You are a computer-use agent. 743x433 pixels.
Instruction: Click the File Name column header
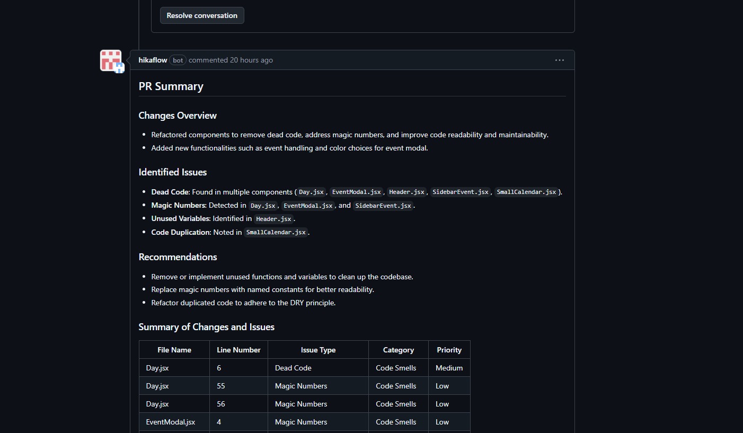[x=174, y=350]
